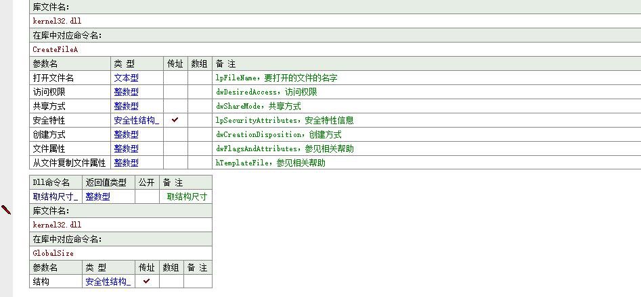Select the 从文件复制文件属性 parameter name
This screenshot has width=641, height=297.
(x=69, y=163)
